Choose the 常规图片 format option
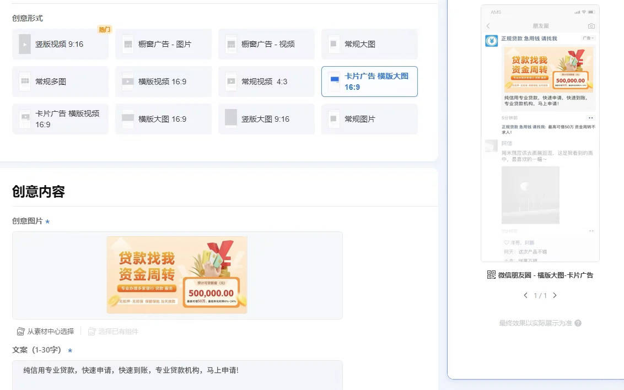 [x=369, y=119]
